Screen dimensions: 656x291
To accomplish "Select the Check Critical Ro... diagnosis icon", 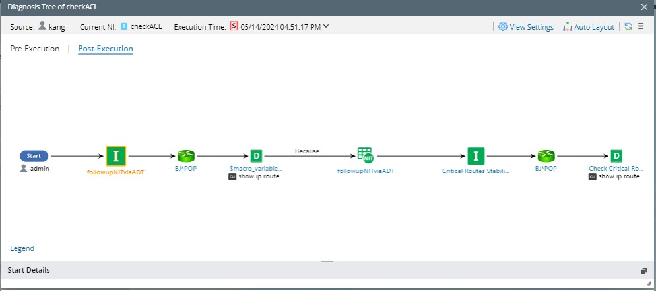I will click(x=616, y=157).
